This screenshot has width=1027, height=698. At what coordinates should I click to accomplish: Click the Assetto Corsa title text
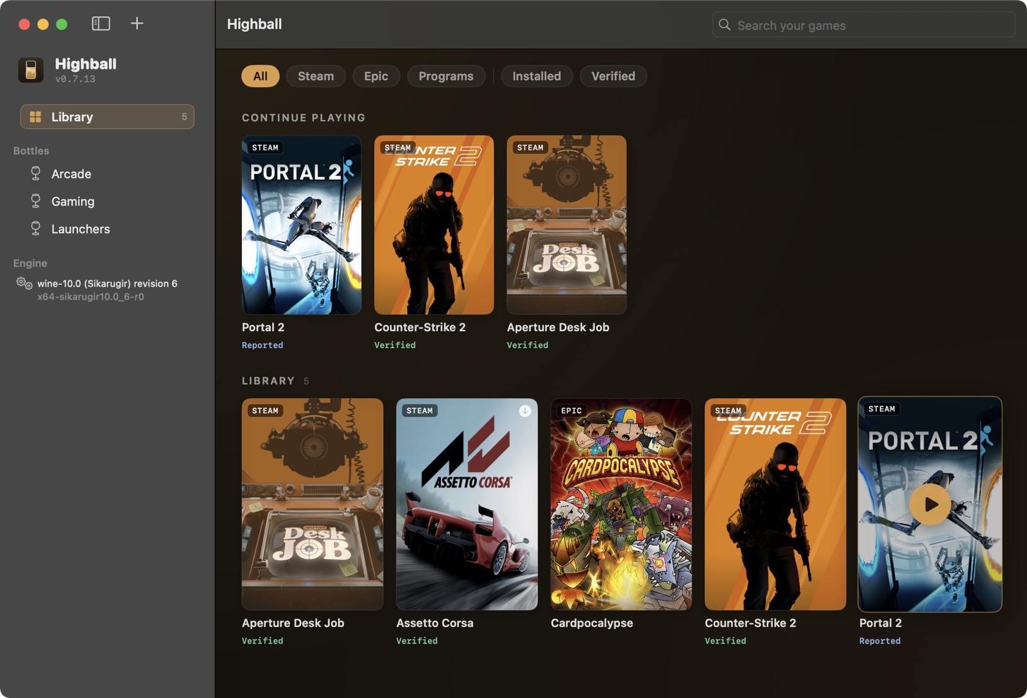coord(435,623)
